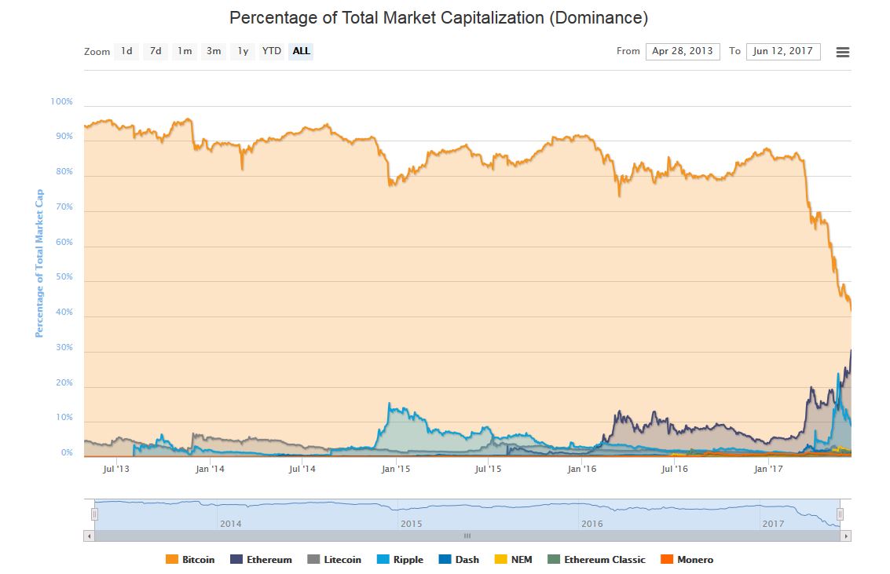
Task: Click the 1m zoom button
Action: [x=184, y=51]
